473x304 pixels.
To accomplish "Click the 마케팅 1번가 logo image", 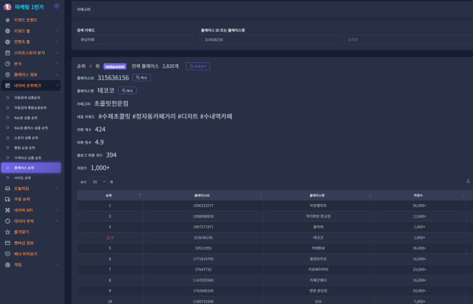I will [7, 6].
